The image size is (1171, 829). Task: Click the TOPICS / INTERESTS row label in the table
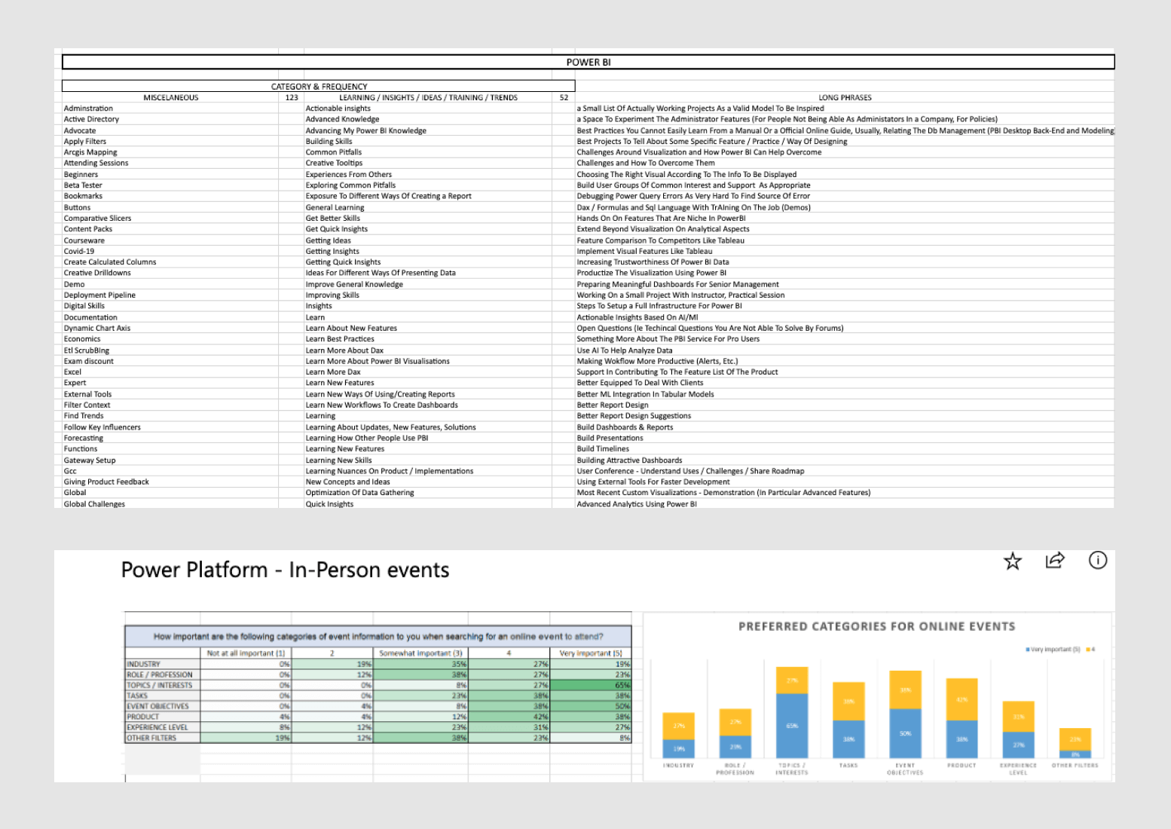(163, 685)
